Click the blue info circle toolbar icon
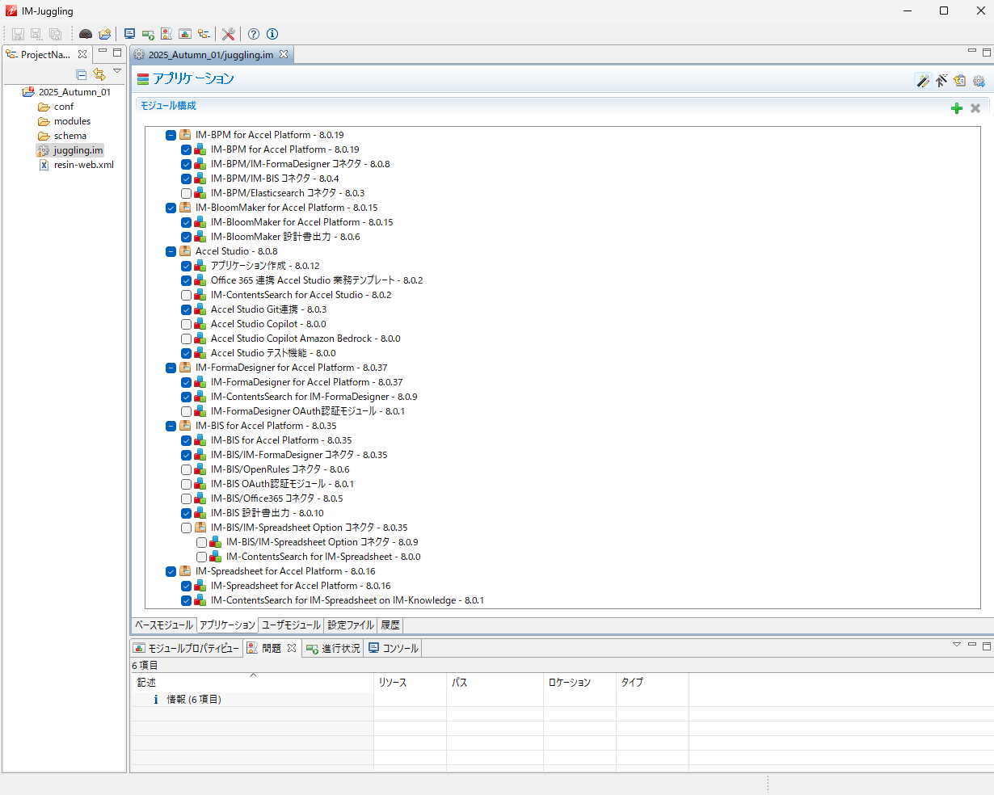The image size is (994, 795). point(272,34)
